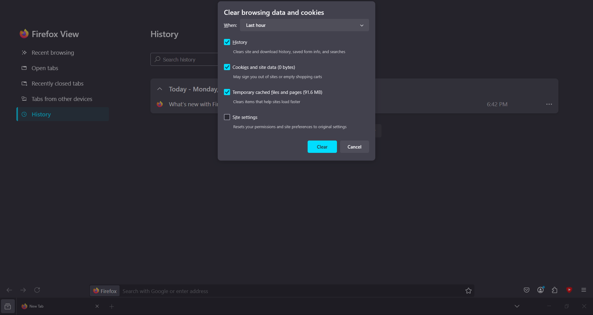Open the Firefox account icon
The width and height of the screenshot is (593, 315).
point(540,290)
